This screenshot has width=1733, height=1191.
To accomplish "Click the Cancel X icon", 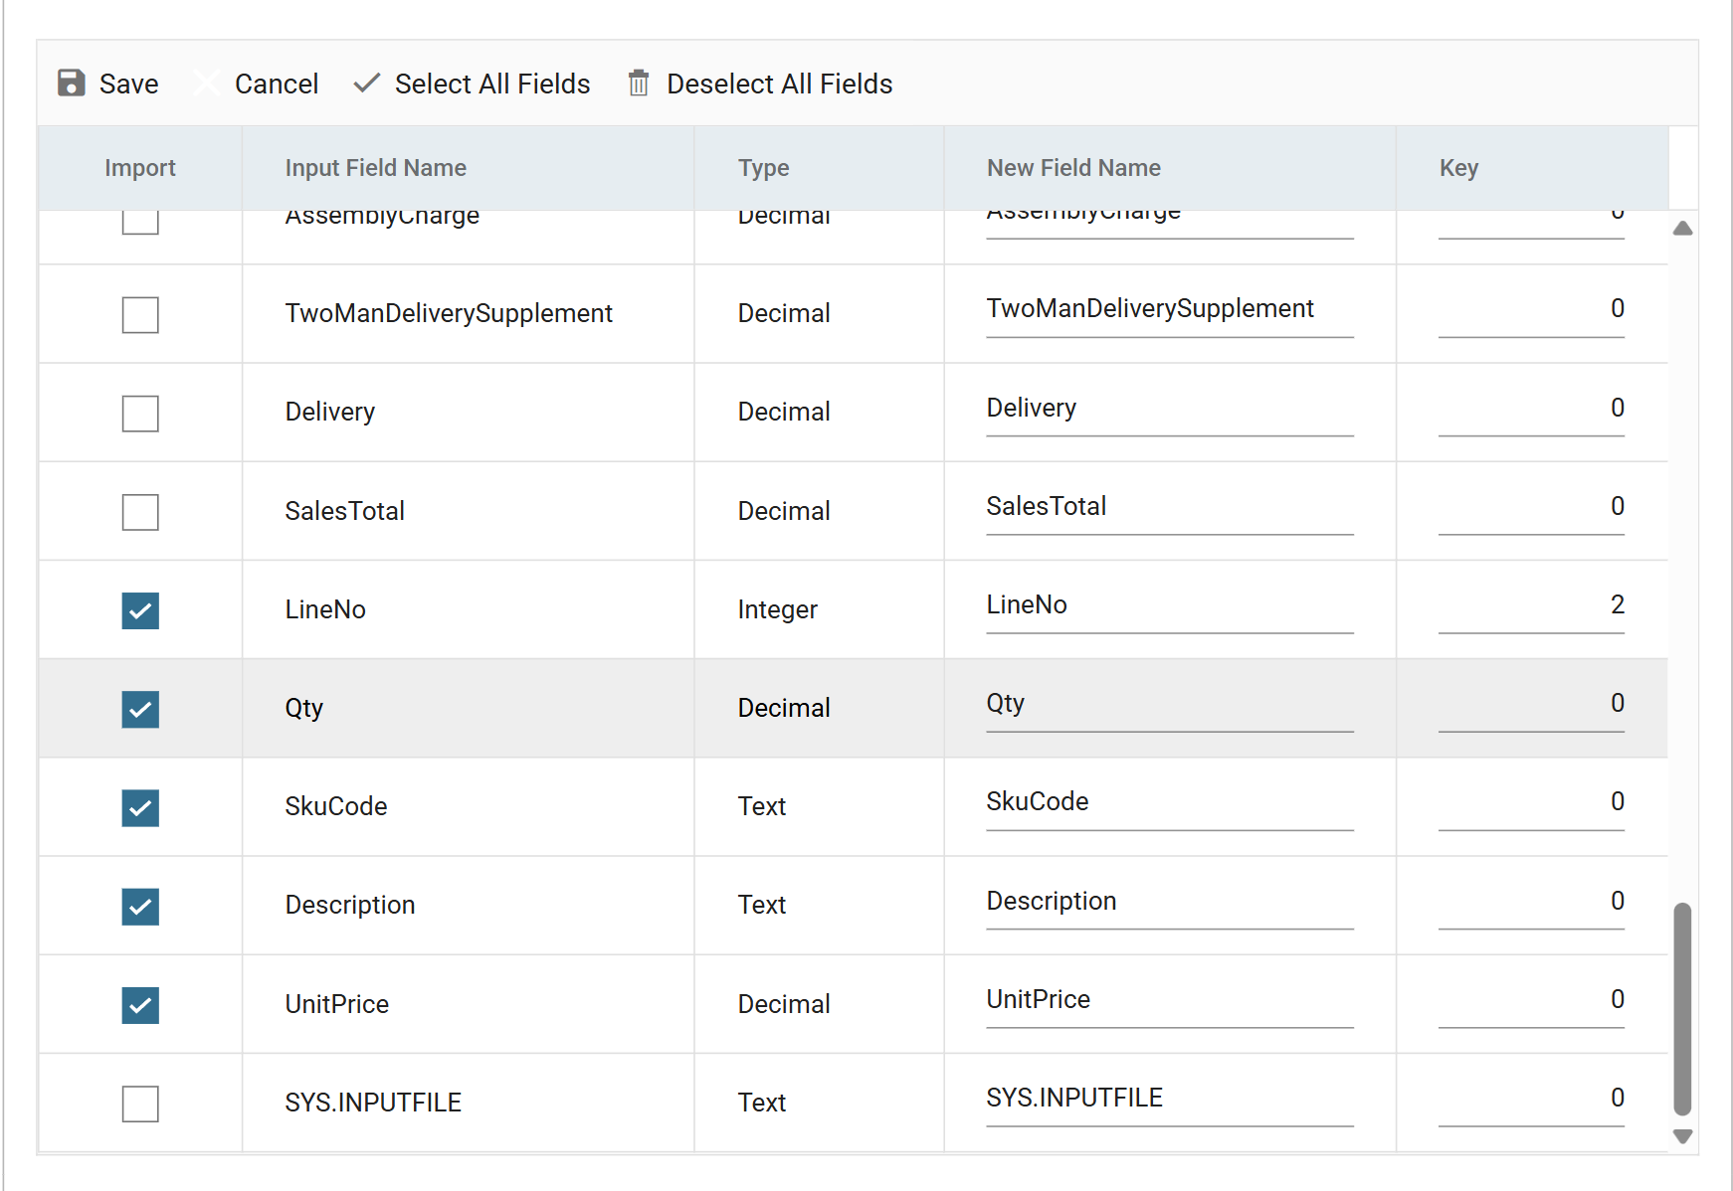I will click(x=207, y=84).
